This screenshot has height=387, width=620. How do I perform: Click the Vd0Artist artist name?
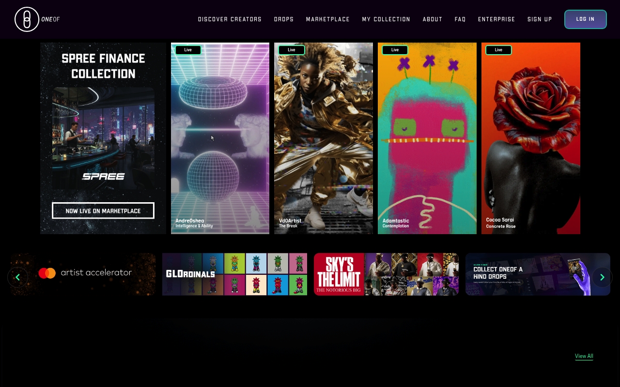290,221
